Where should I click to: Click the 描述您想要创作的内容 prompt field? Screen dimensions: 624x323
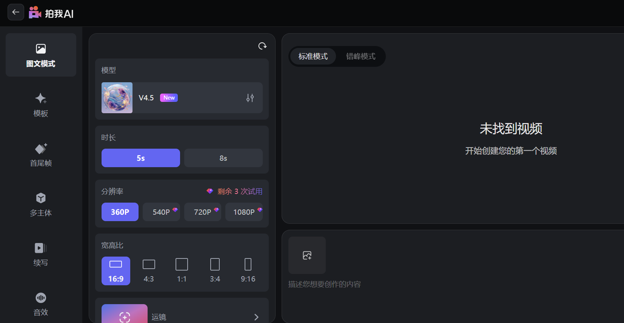click(x=325, y=284)
